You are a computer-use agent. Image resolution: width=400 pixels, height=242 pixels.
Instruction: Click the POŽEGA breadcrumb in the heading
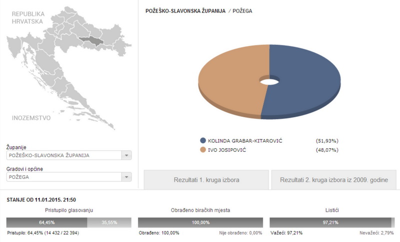[x=242, y=11]
